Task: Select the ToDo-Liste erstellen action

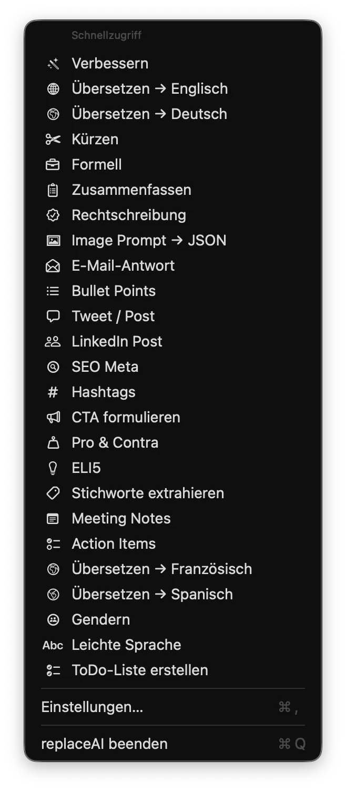Action: [140, 670]
